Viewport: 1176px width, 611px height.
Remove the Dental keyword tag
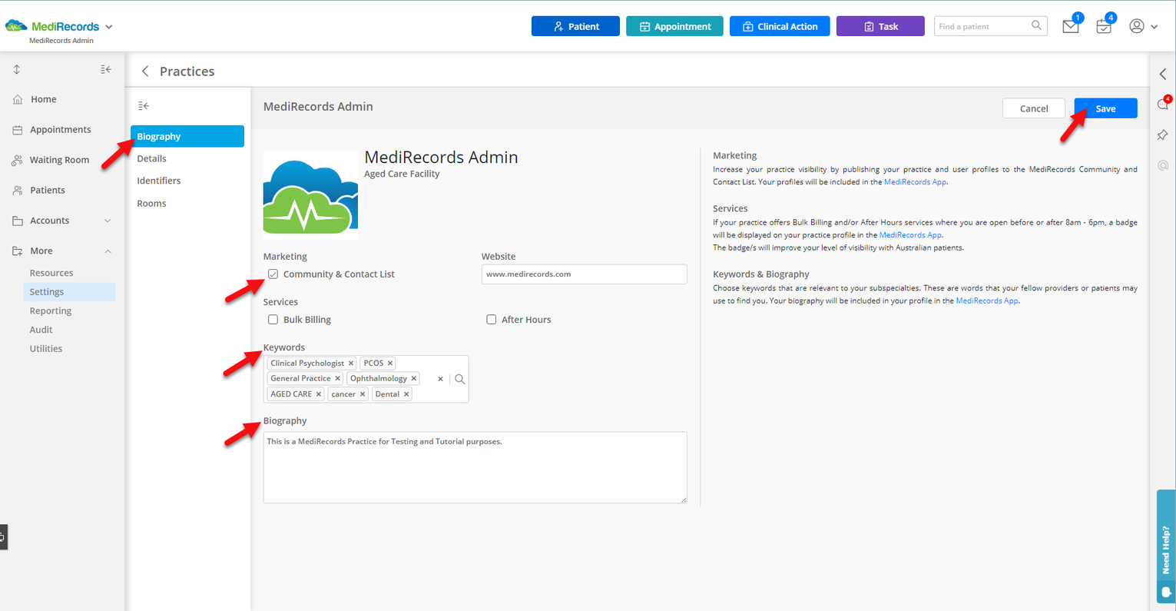point(406,394)
